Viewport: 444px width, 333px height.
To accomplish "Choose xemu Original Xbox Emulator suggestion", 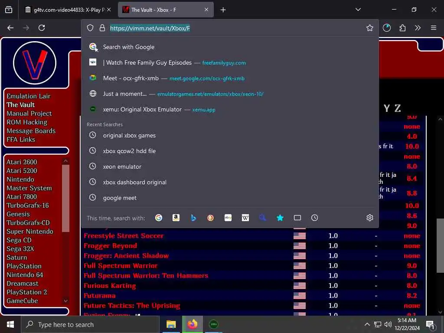I will [x=230, y=109].
